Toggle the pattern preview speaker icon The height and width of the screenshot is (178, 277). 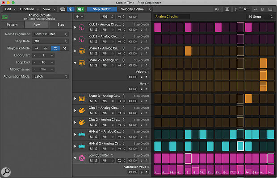[217, 9]
